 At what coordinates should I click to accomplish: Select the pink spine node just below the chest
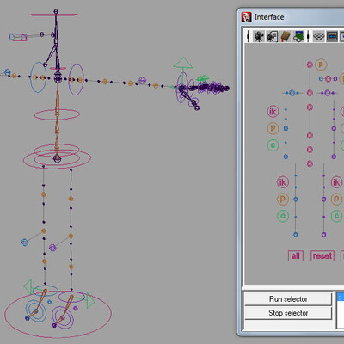pyautogui.click(x=310, y=107)
